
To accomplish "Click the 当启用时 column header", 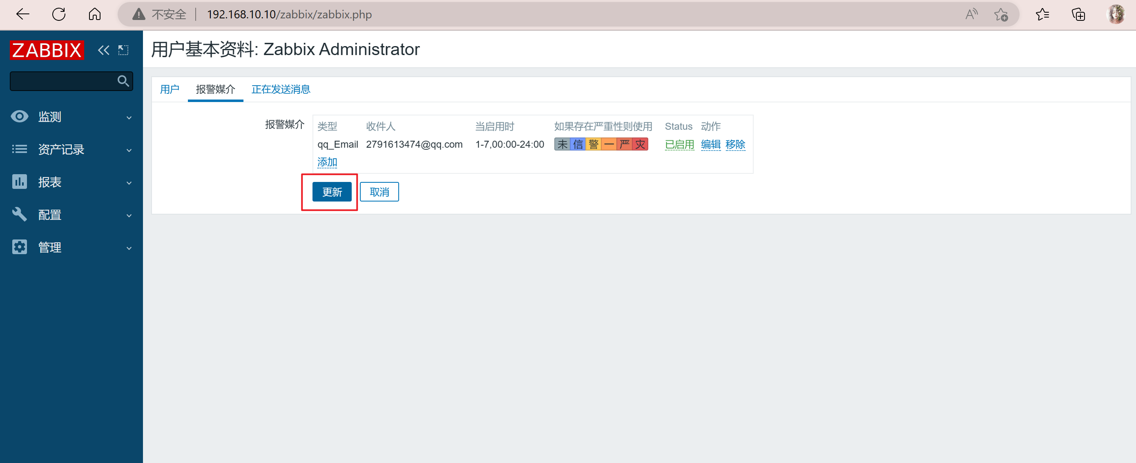I will (x=495, y=126).
